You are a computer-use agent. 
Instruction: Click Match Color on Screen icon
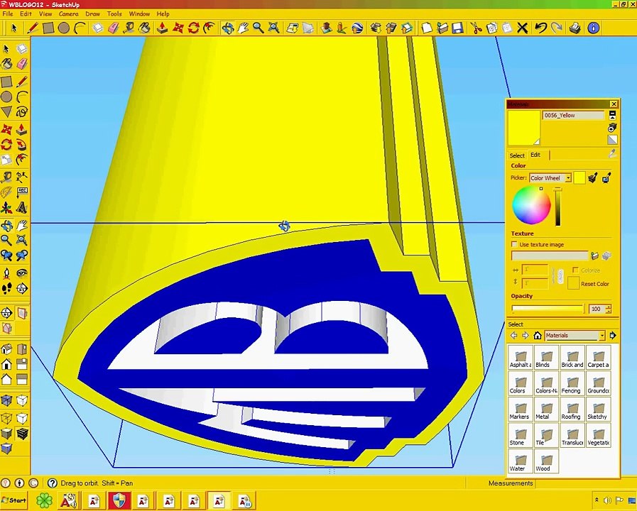(x=607, y=177)
